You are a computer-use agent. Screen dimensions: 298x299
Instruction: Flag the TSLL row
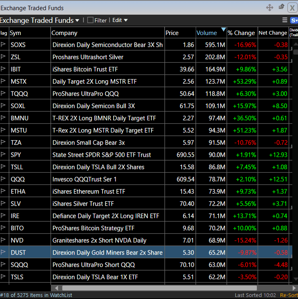point(3,167)
